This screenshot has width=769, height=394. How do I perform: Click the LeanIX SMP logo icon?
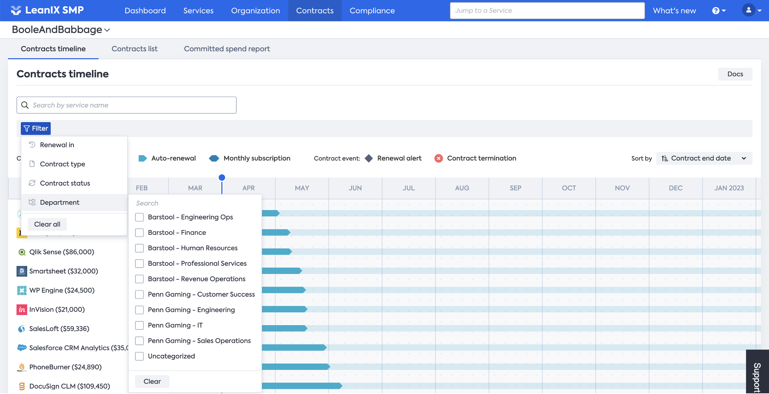pyautogui.click(x=16, y=10)
